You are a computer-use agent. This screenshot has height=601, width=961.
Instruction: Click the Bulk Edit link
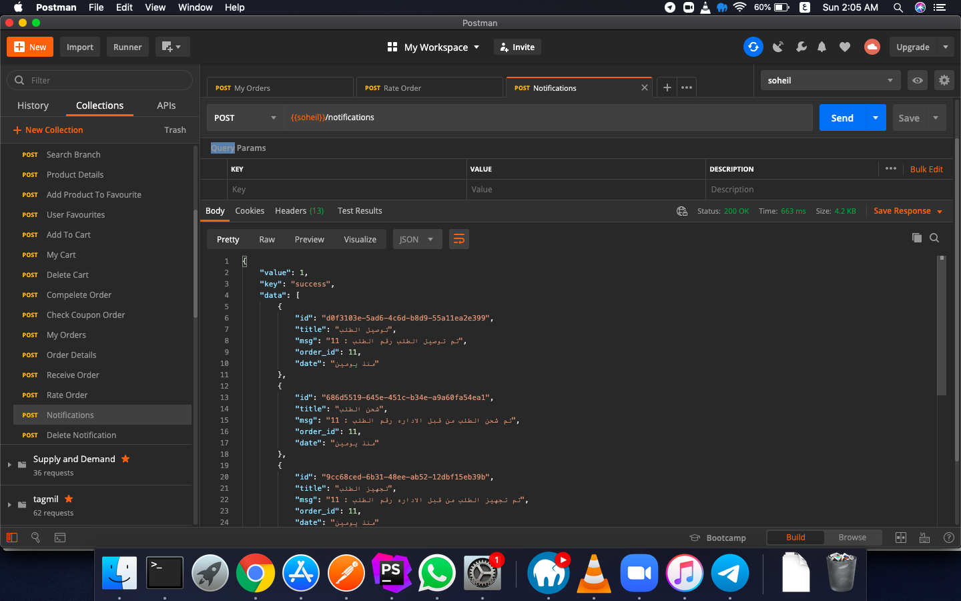[926, 169]
